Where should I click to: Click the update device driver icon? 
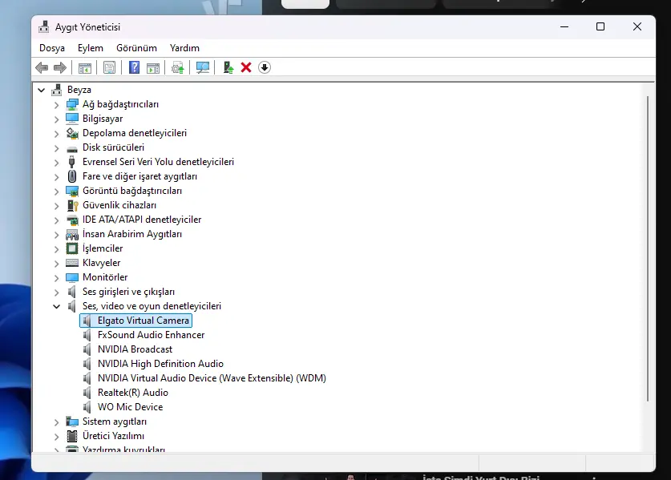(x=178, y=67)
